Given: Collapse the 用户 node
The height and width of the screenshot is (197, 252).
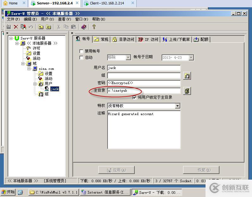Looking at the screenshot, I should pos(35,84).
